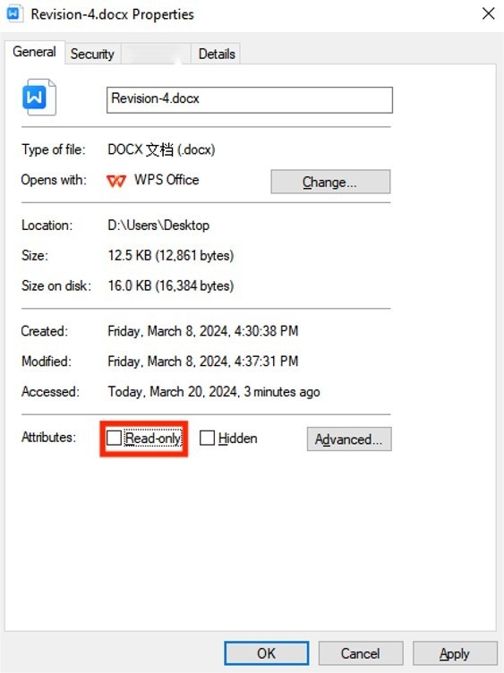Click the Opens with: label
Screen dimensions: 504x673
(x=54, y=180)
